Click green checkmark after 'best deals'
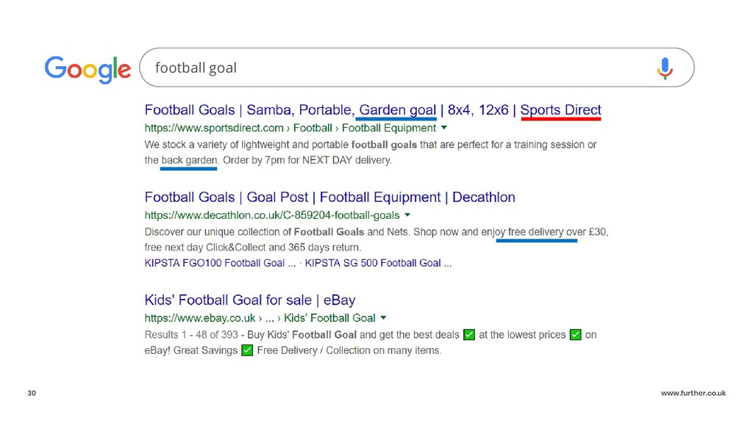The width and height of the screenshot is (753, 423). pyautogui.click(x=469, y=334)
